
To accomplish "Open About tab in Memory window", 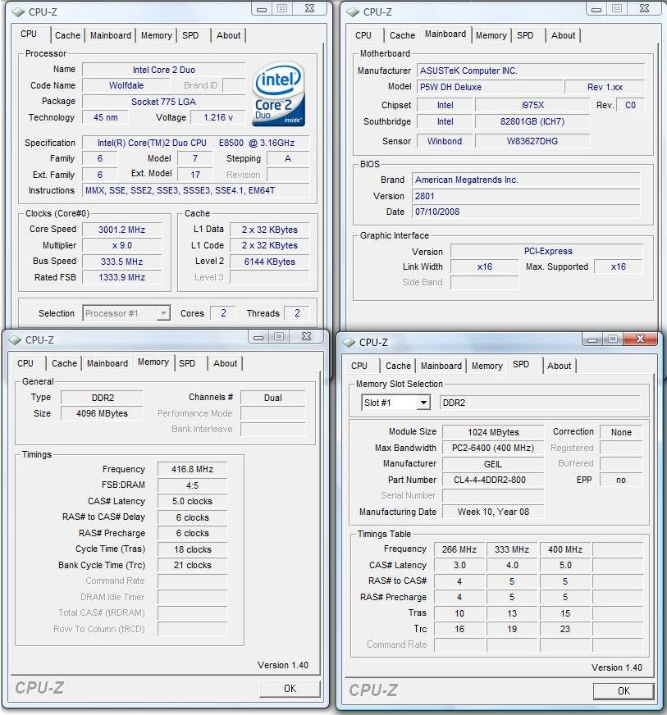I will pos(225,363).
